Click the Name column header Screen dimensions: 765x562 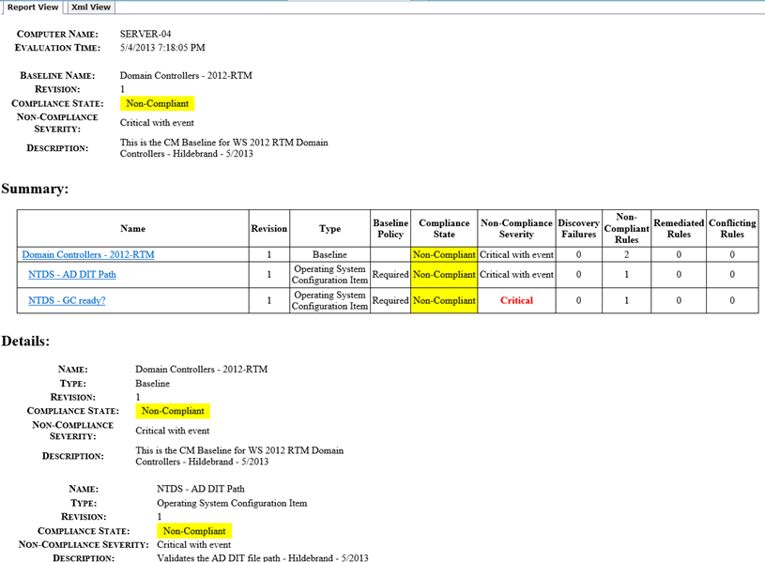pyautogui.click(x=132, y=228)
